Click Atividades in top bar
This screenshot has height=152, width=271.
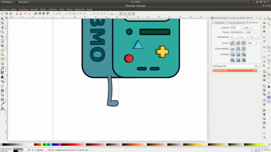pos(7,2)
